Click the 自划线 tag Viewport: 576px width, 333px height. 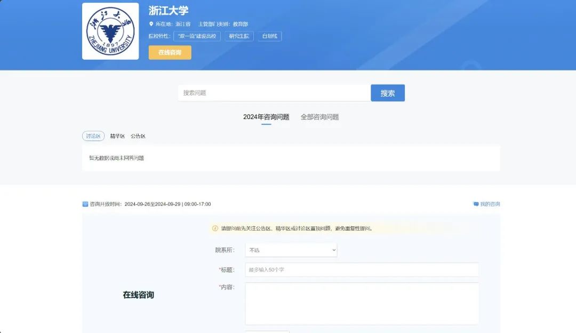click(270, 36)
